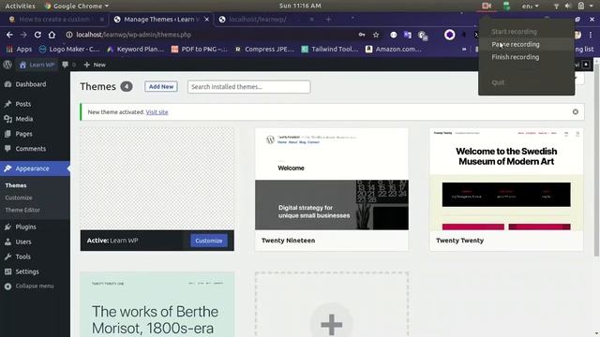Bookmark this page with the star icon
600x337 pixels.
376,35
